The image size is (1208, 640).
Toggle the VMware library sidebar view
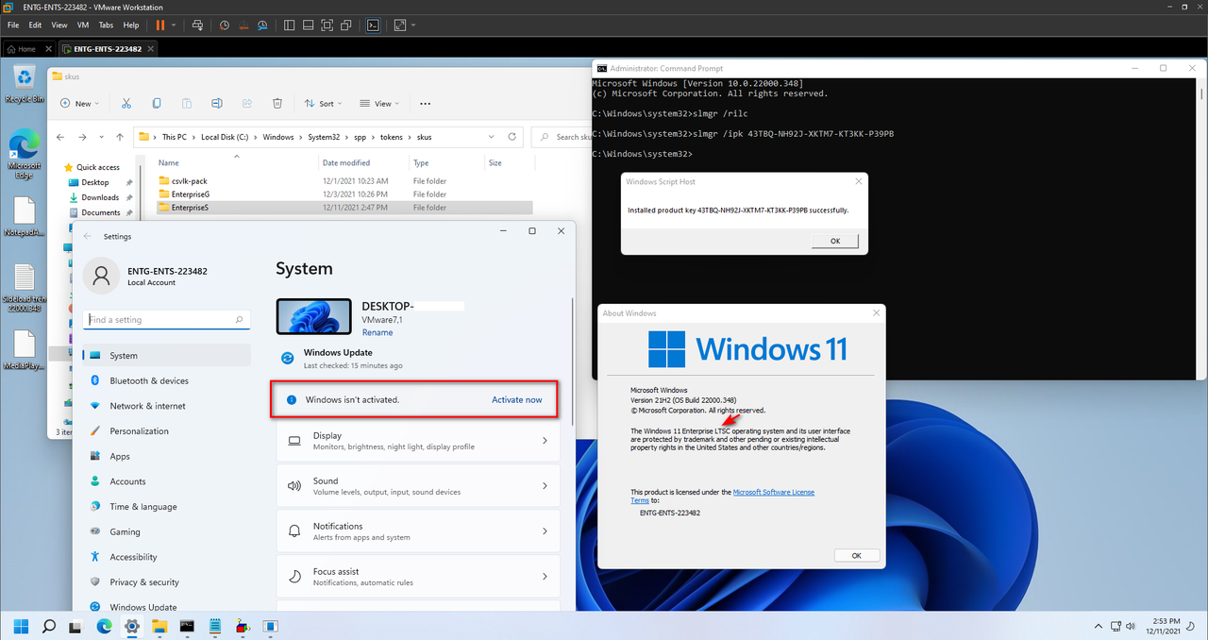[290, 25]
